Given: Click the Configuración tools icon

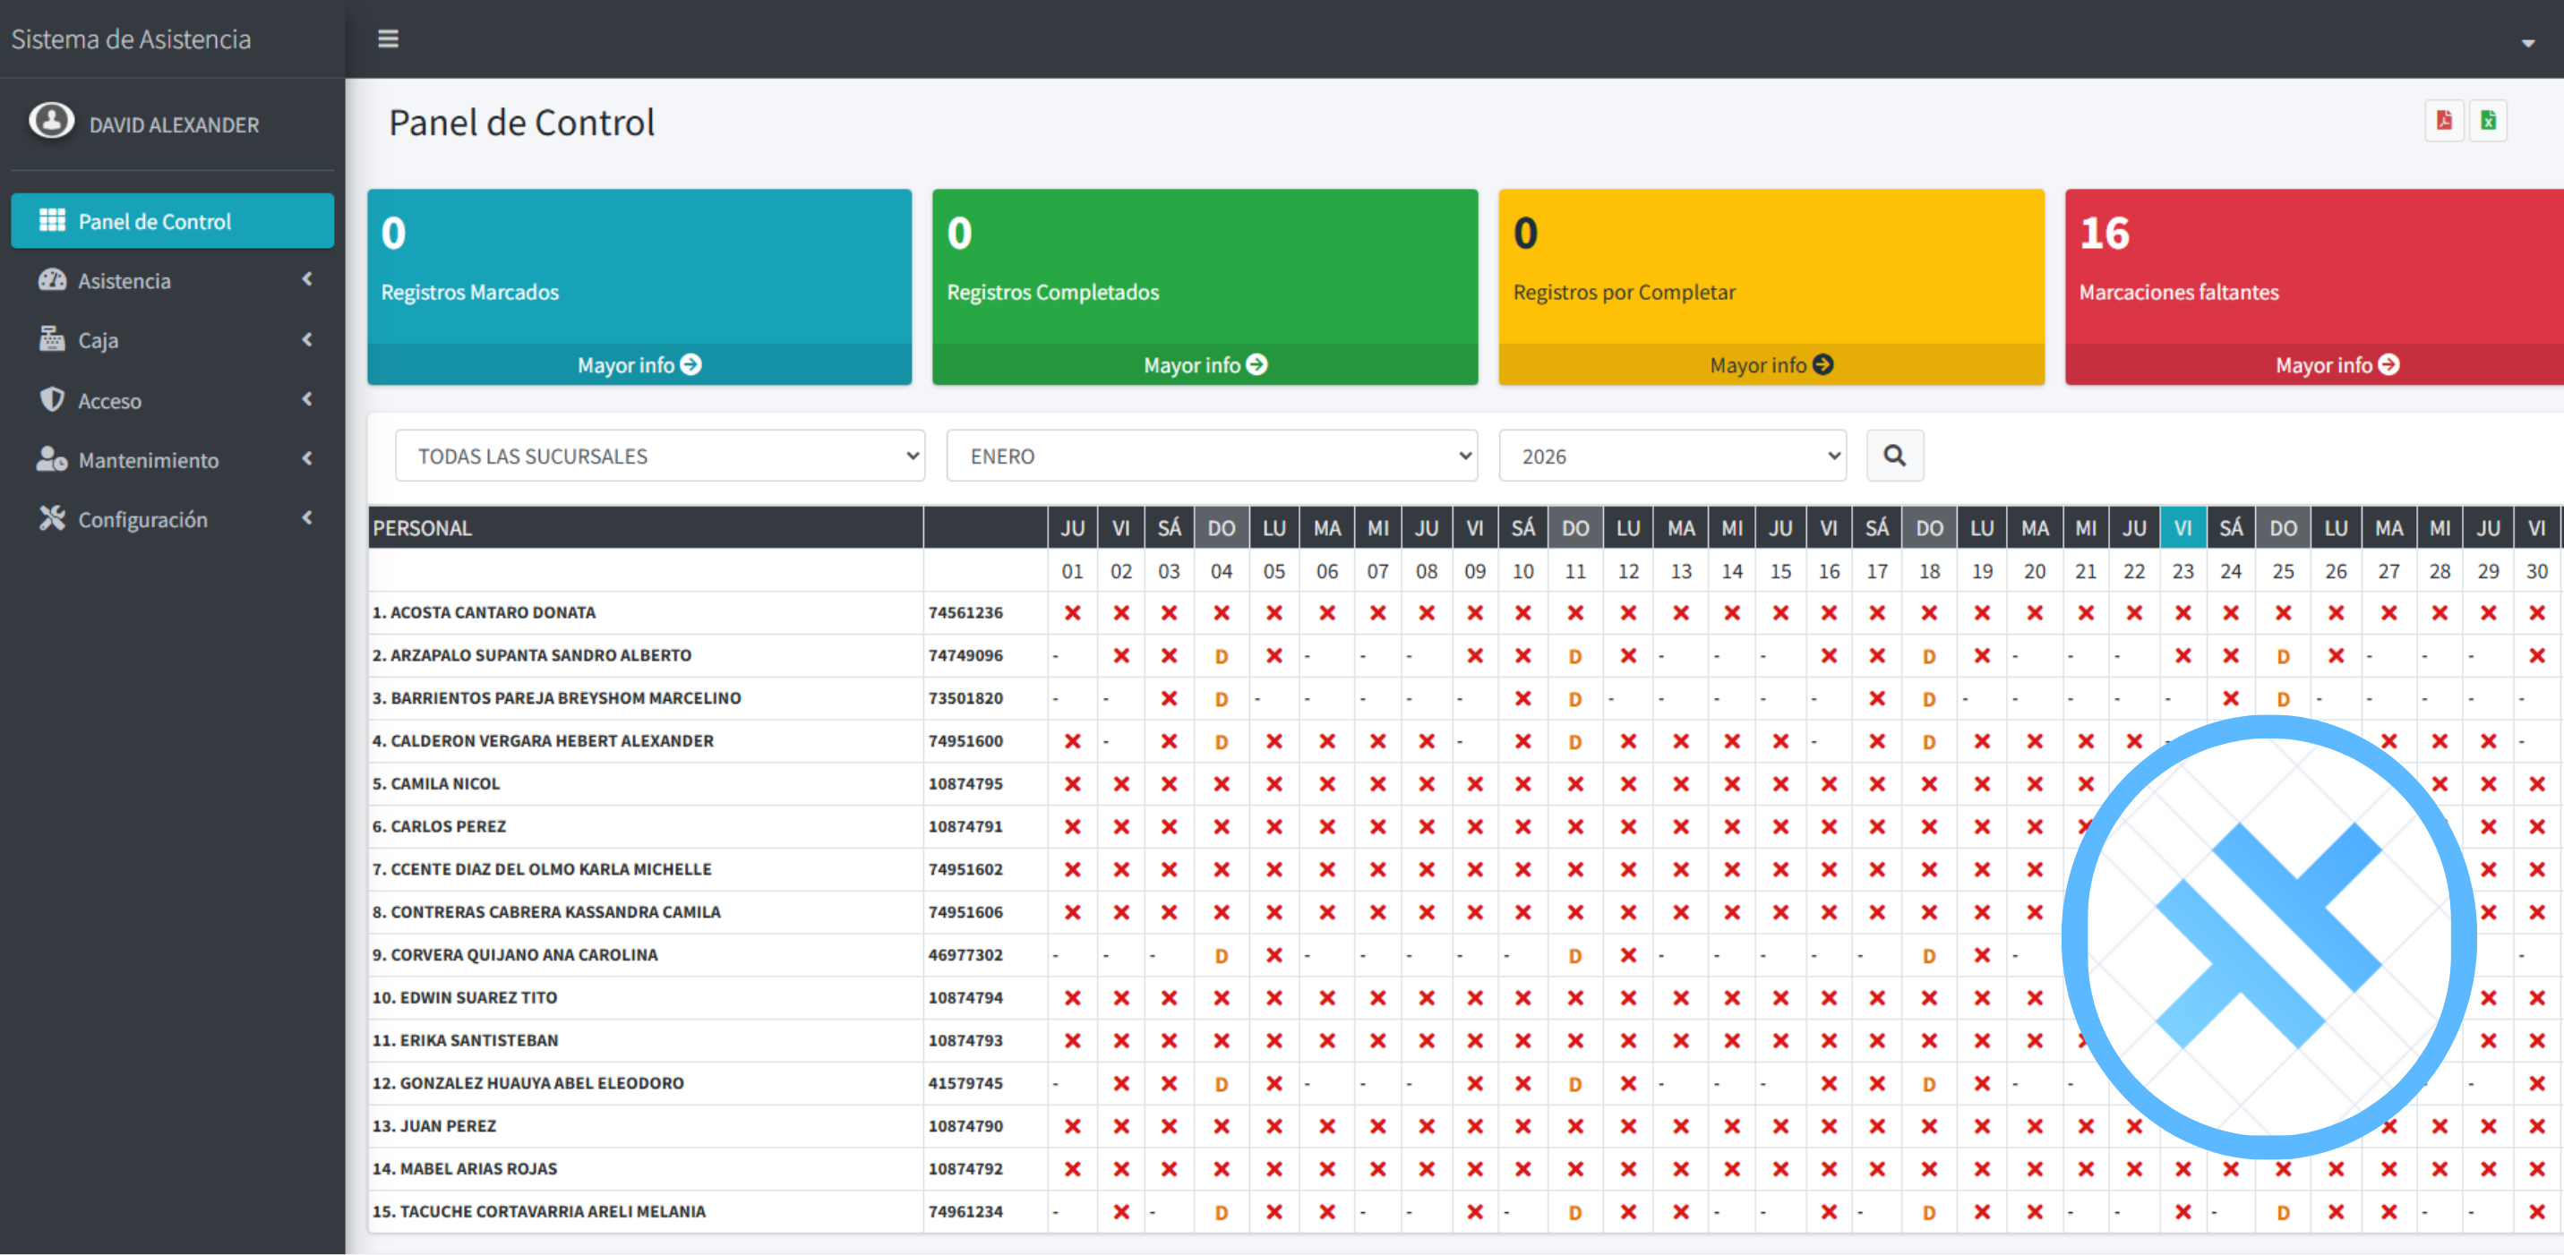Looking at the screenshot, I should pyautogui.click(x=52, y=518).
